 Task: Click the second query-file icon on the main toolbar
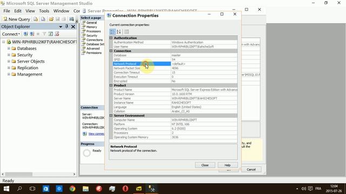tap(43, 19)
